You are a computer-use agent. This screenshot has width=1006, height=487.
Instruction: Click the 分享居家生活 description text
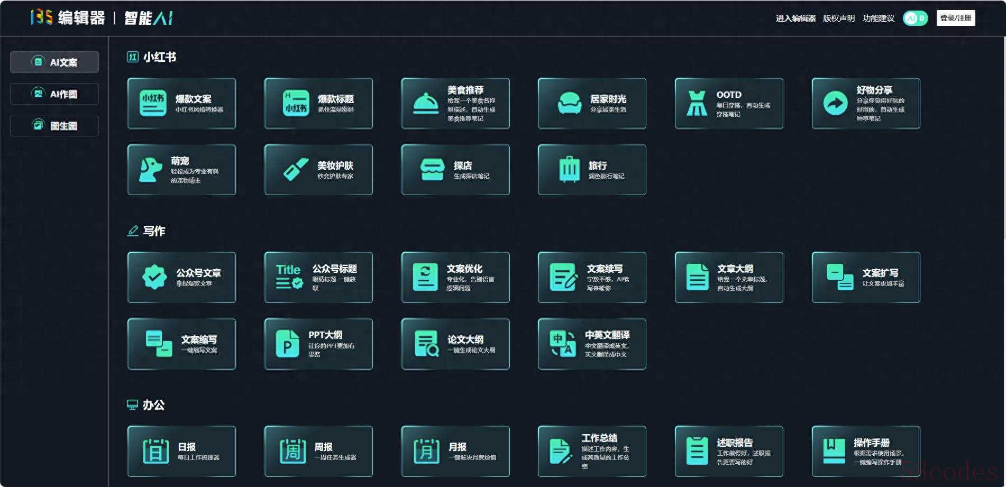[608, 109]
